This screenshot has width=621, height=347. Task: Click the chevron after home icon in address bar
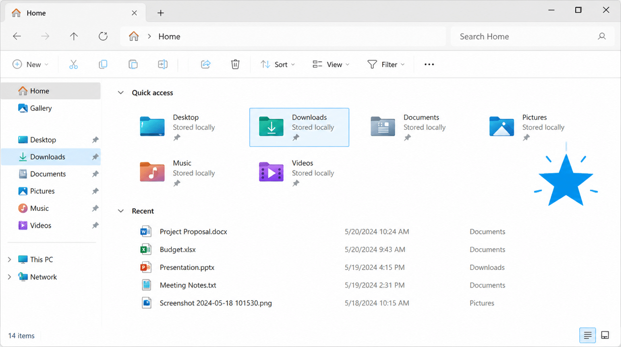[149, 36]
